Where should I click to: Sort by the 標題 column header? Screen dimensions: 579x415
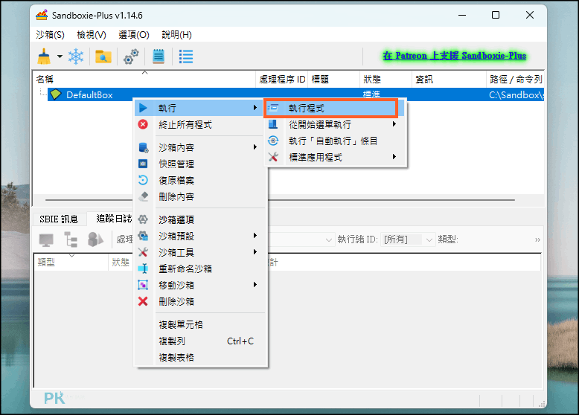(334, 79)
